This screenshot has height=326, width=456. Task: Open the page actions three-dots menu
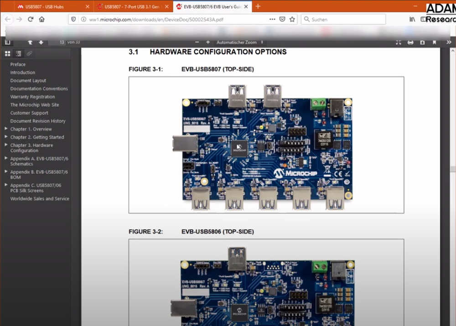(x=272, y=19)
